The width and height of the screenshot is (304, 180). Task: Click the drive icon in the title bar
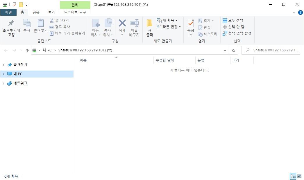point(5,5)
